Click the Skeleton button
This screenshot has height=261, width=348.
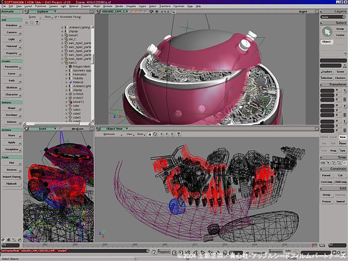[11, 87]
